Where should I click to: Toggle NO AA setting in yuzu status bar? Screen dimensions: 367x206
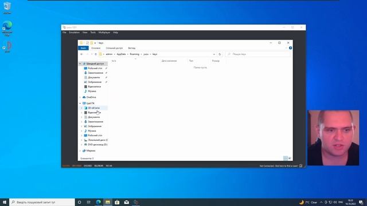click(109, 166)
